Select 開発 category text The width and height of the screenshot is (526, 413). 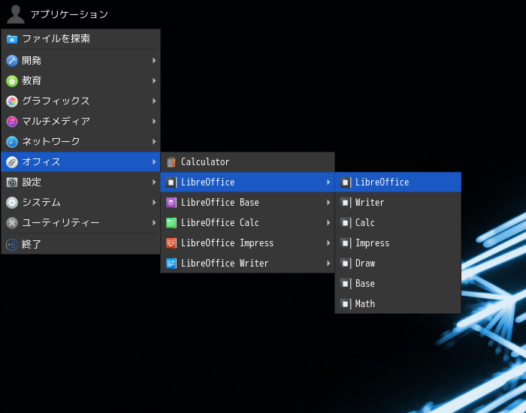(32, 61)
